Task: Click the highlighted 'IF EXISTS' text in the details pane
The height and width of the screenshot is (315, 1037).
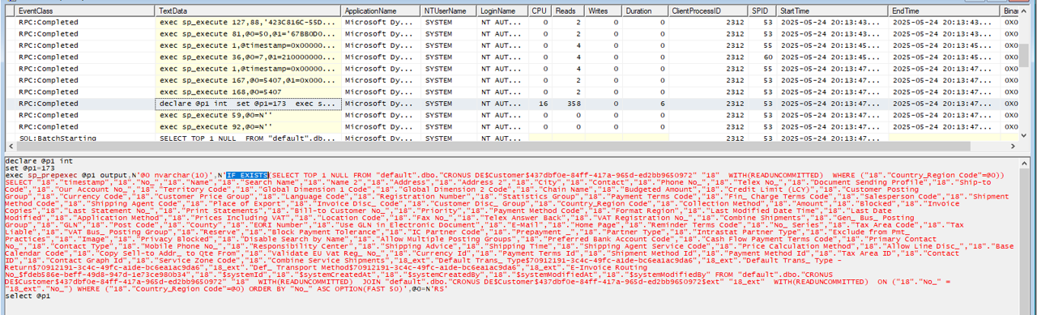Action: tap(246, 175)
